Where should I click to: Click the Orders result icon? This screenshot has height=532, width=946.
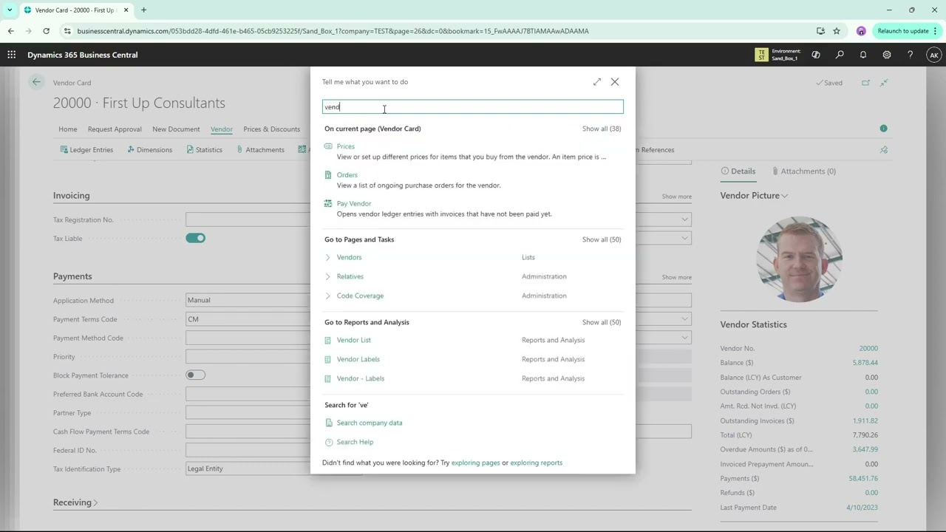(328, 175)
